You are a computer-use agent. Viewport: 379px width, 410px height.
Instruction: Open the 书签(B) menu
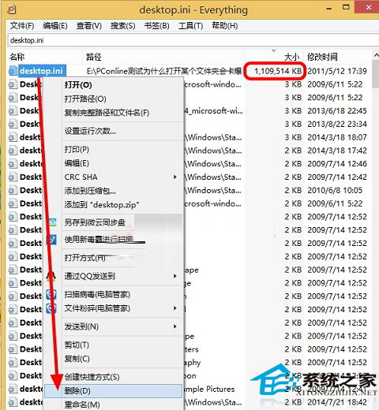[x=157, y=26]
